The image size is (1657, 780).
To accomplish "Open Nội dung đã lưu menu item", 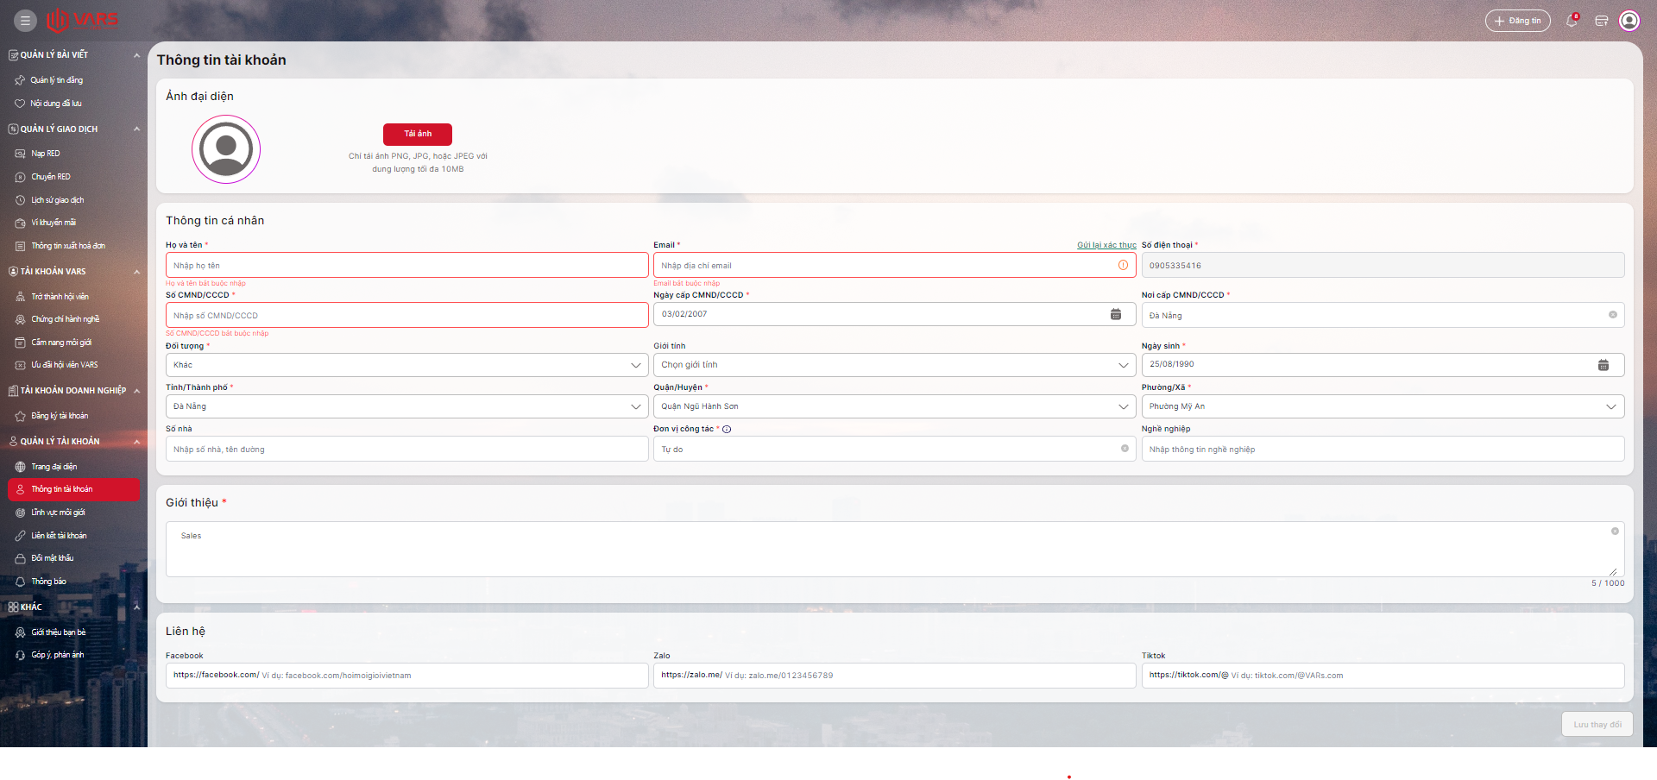I will pos(56,104).
